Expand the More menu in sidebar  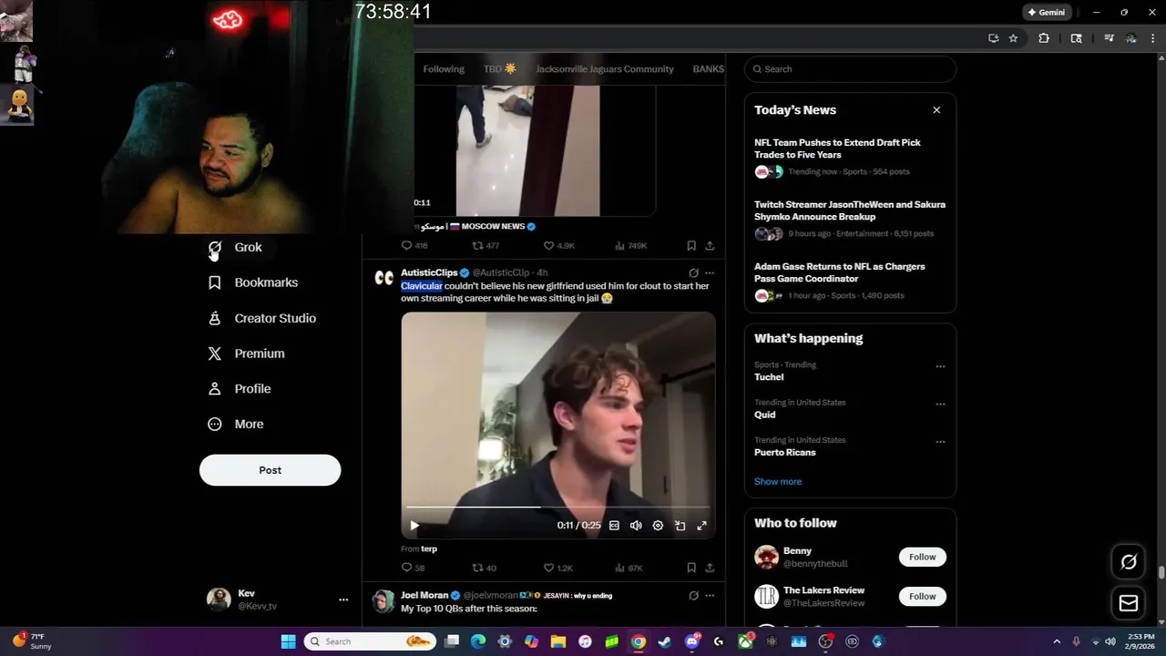pos(236,424)
